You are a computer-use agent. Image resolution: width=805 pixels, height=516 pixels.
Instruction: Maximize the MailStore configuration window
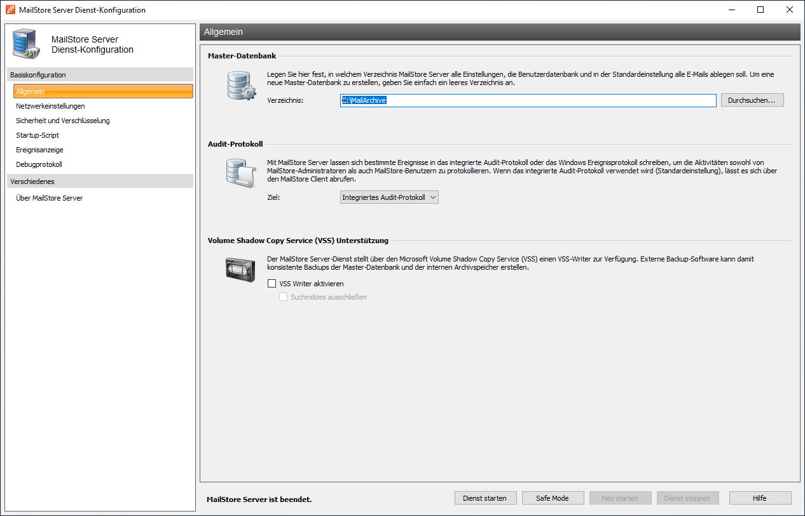[760, 10]
